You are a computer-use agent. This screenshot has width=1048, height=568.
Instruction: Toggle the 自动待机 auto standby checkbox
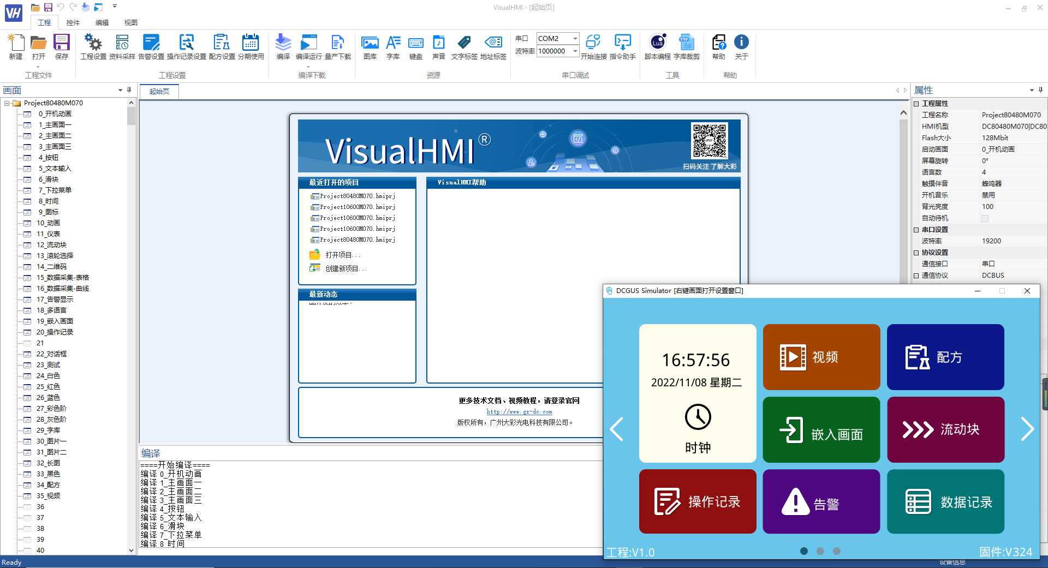pyautogui.click(x=985, y=218)
